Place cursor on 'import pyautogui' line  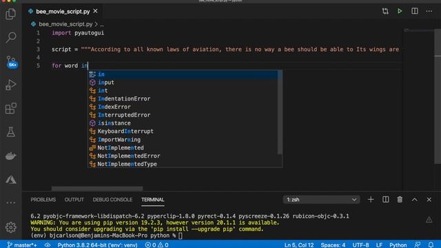[x=78, y=33]
